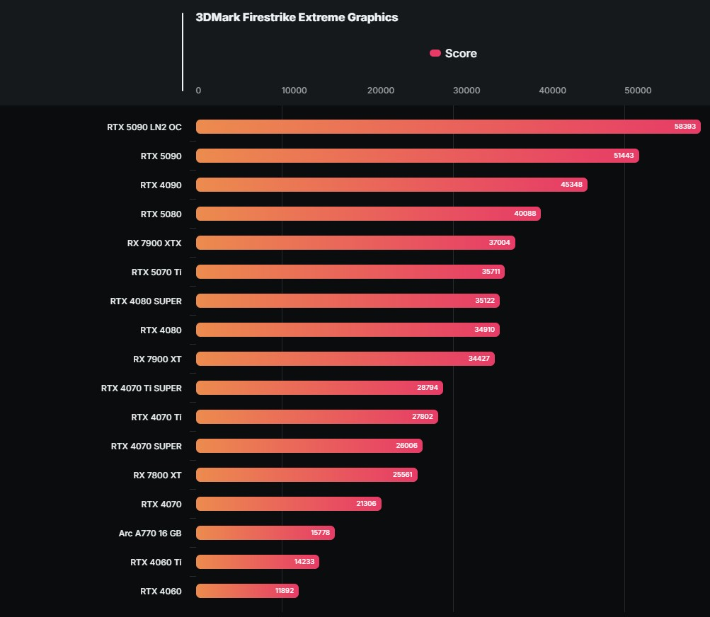This screenshot has height=617, width=710.
Task: Toggle the Score legend series marker
Action: coord(435,53)
